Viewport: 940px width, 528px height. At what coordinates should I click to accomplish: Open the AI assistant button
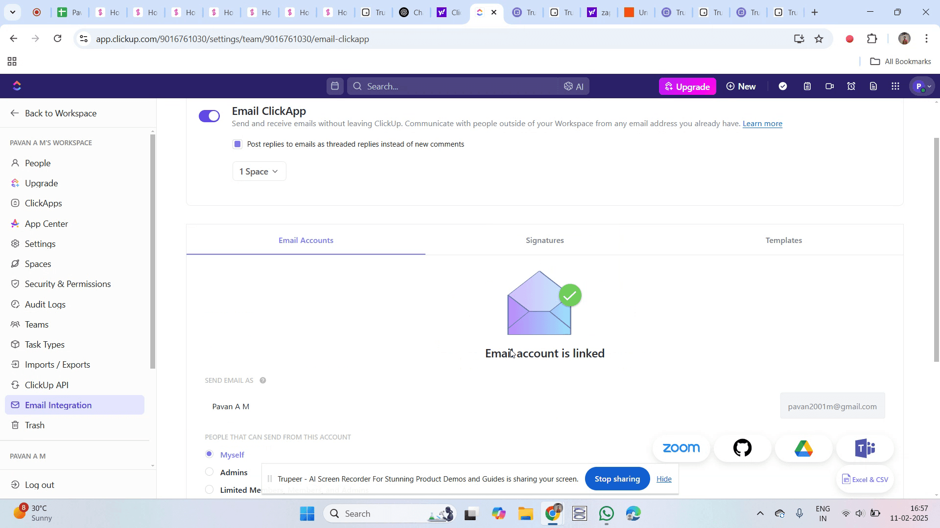(x=573, y=87)
